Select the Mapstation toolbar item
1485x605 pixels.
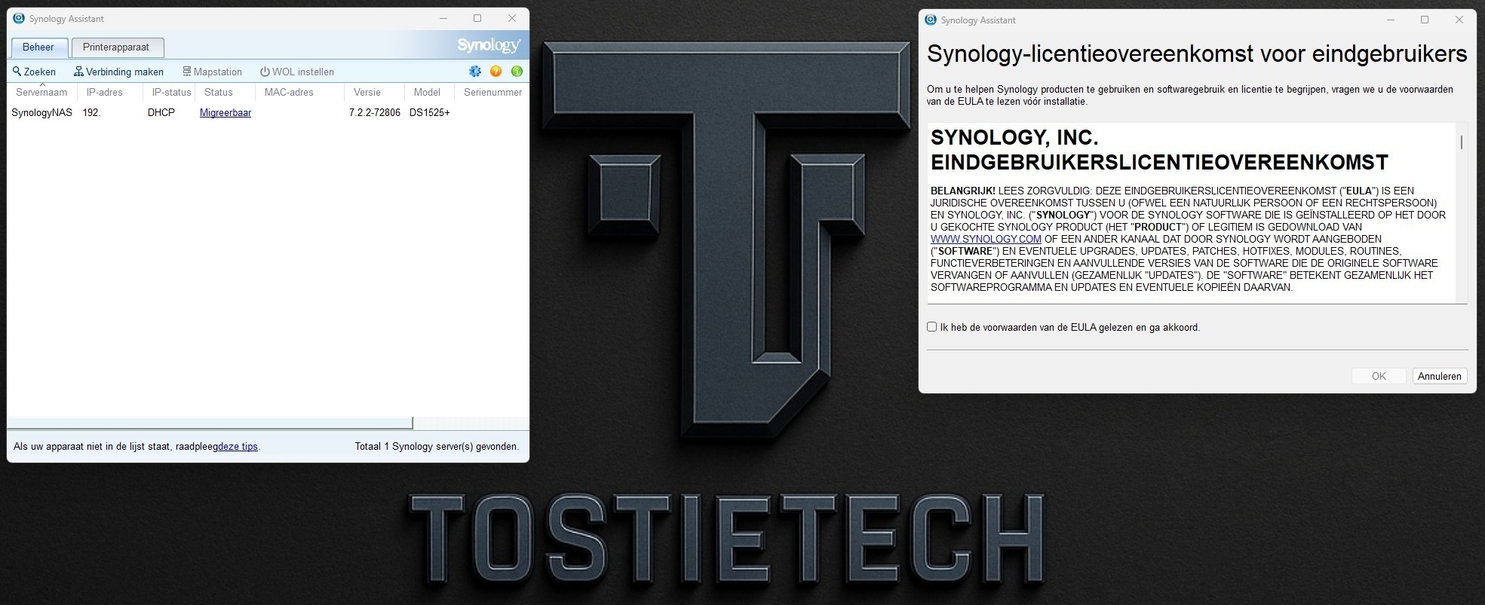212,72
